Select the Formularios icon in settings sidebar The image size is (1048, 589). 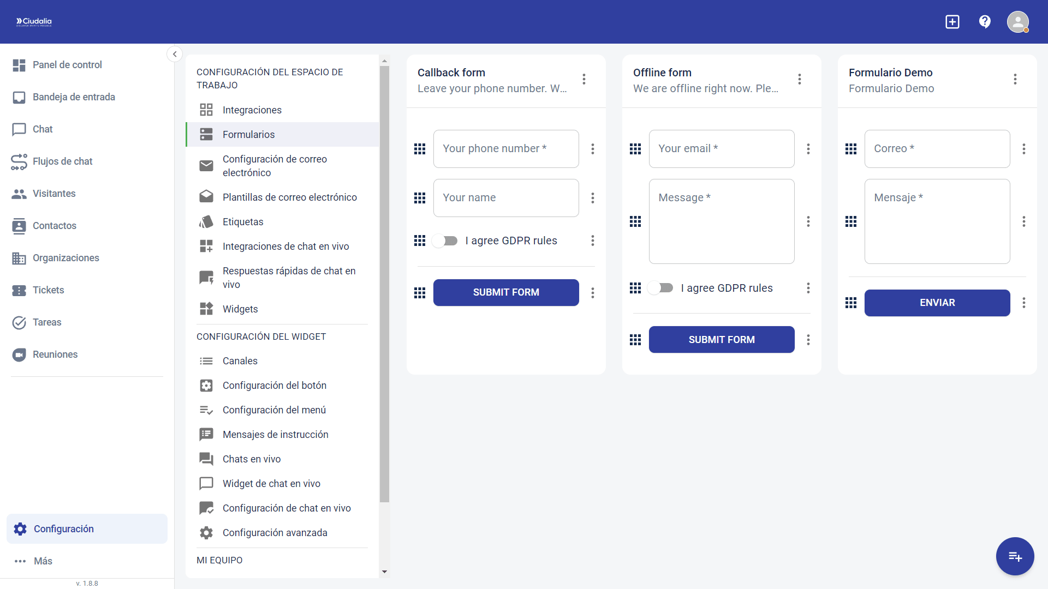point(206,134)
